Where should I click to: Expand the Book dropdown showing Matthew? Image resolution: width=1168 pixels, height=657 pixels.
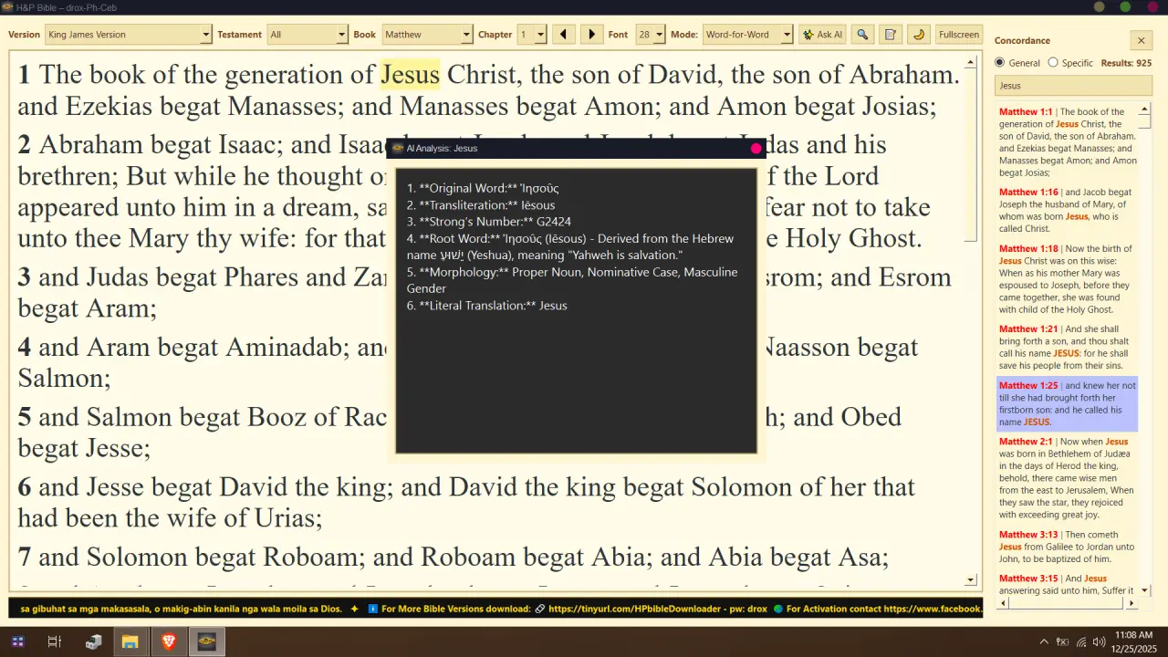tap(427, 35)
